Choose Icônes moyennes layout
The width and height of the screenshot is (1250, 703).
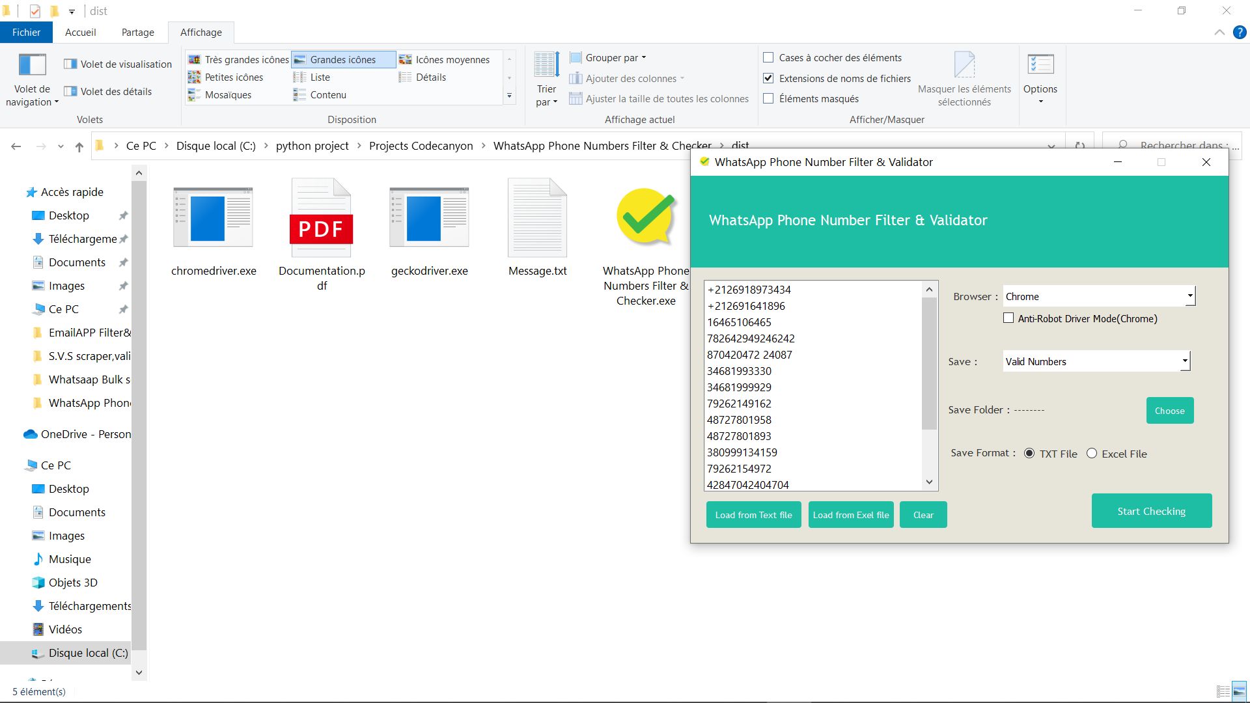click(444, 59)
